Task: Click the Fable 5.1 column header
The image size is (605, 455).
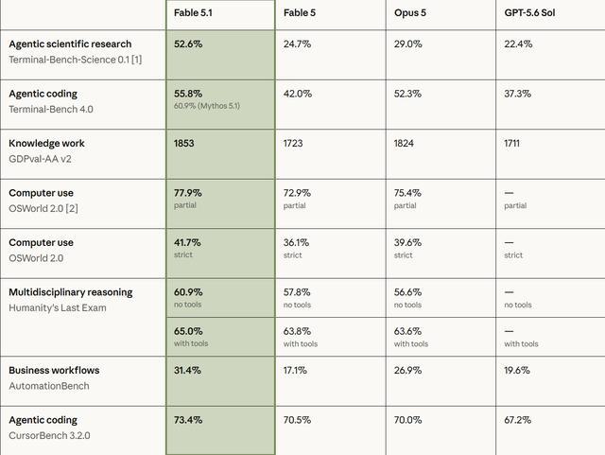Action: point(193,12)
